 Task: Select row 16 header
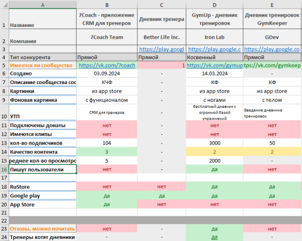click(4, 170)
